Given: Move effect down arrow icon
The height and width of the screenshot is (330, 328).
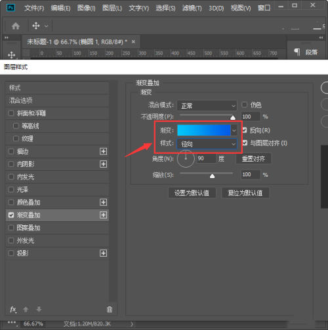Looking at the screenshot, I should click(x=39, y=309).
